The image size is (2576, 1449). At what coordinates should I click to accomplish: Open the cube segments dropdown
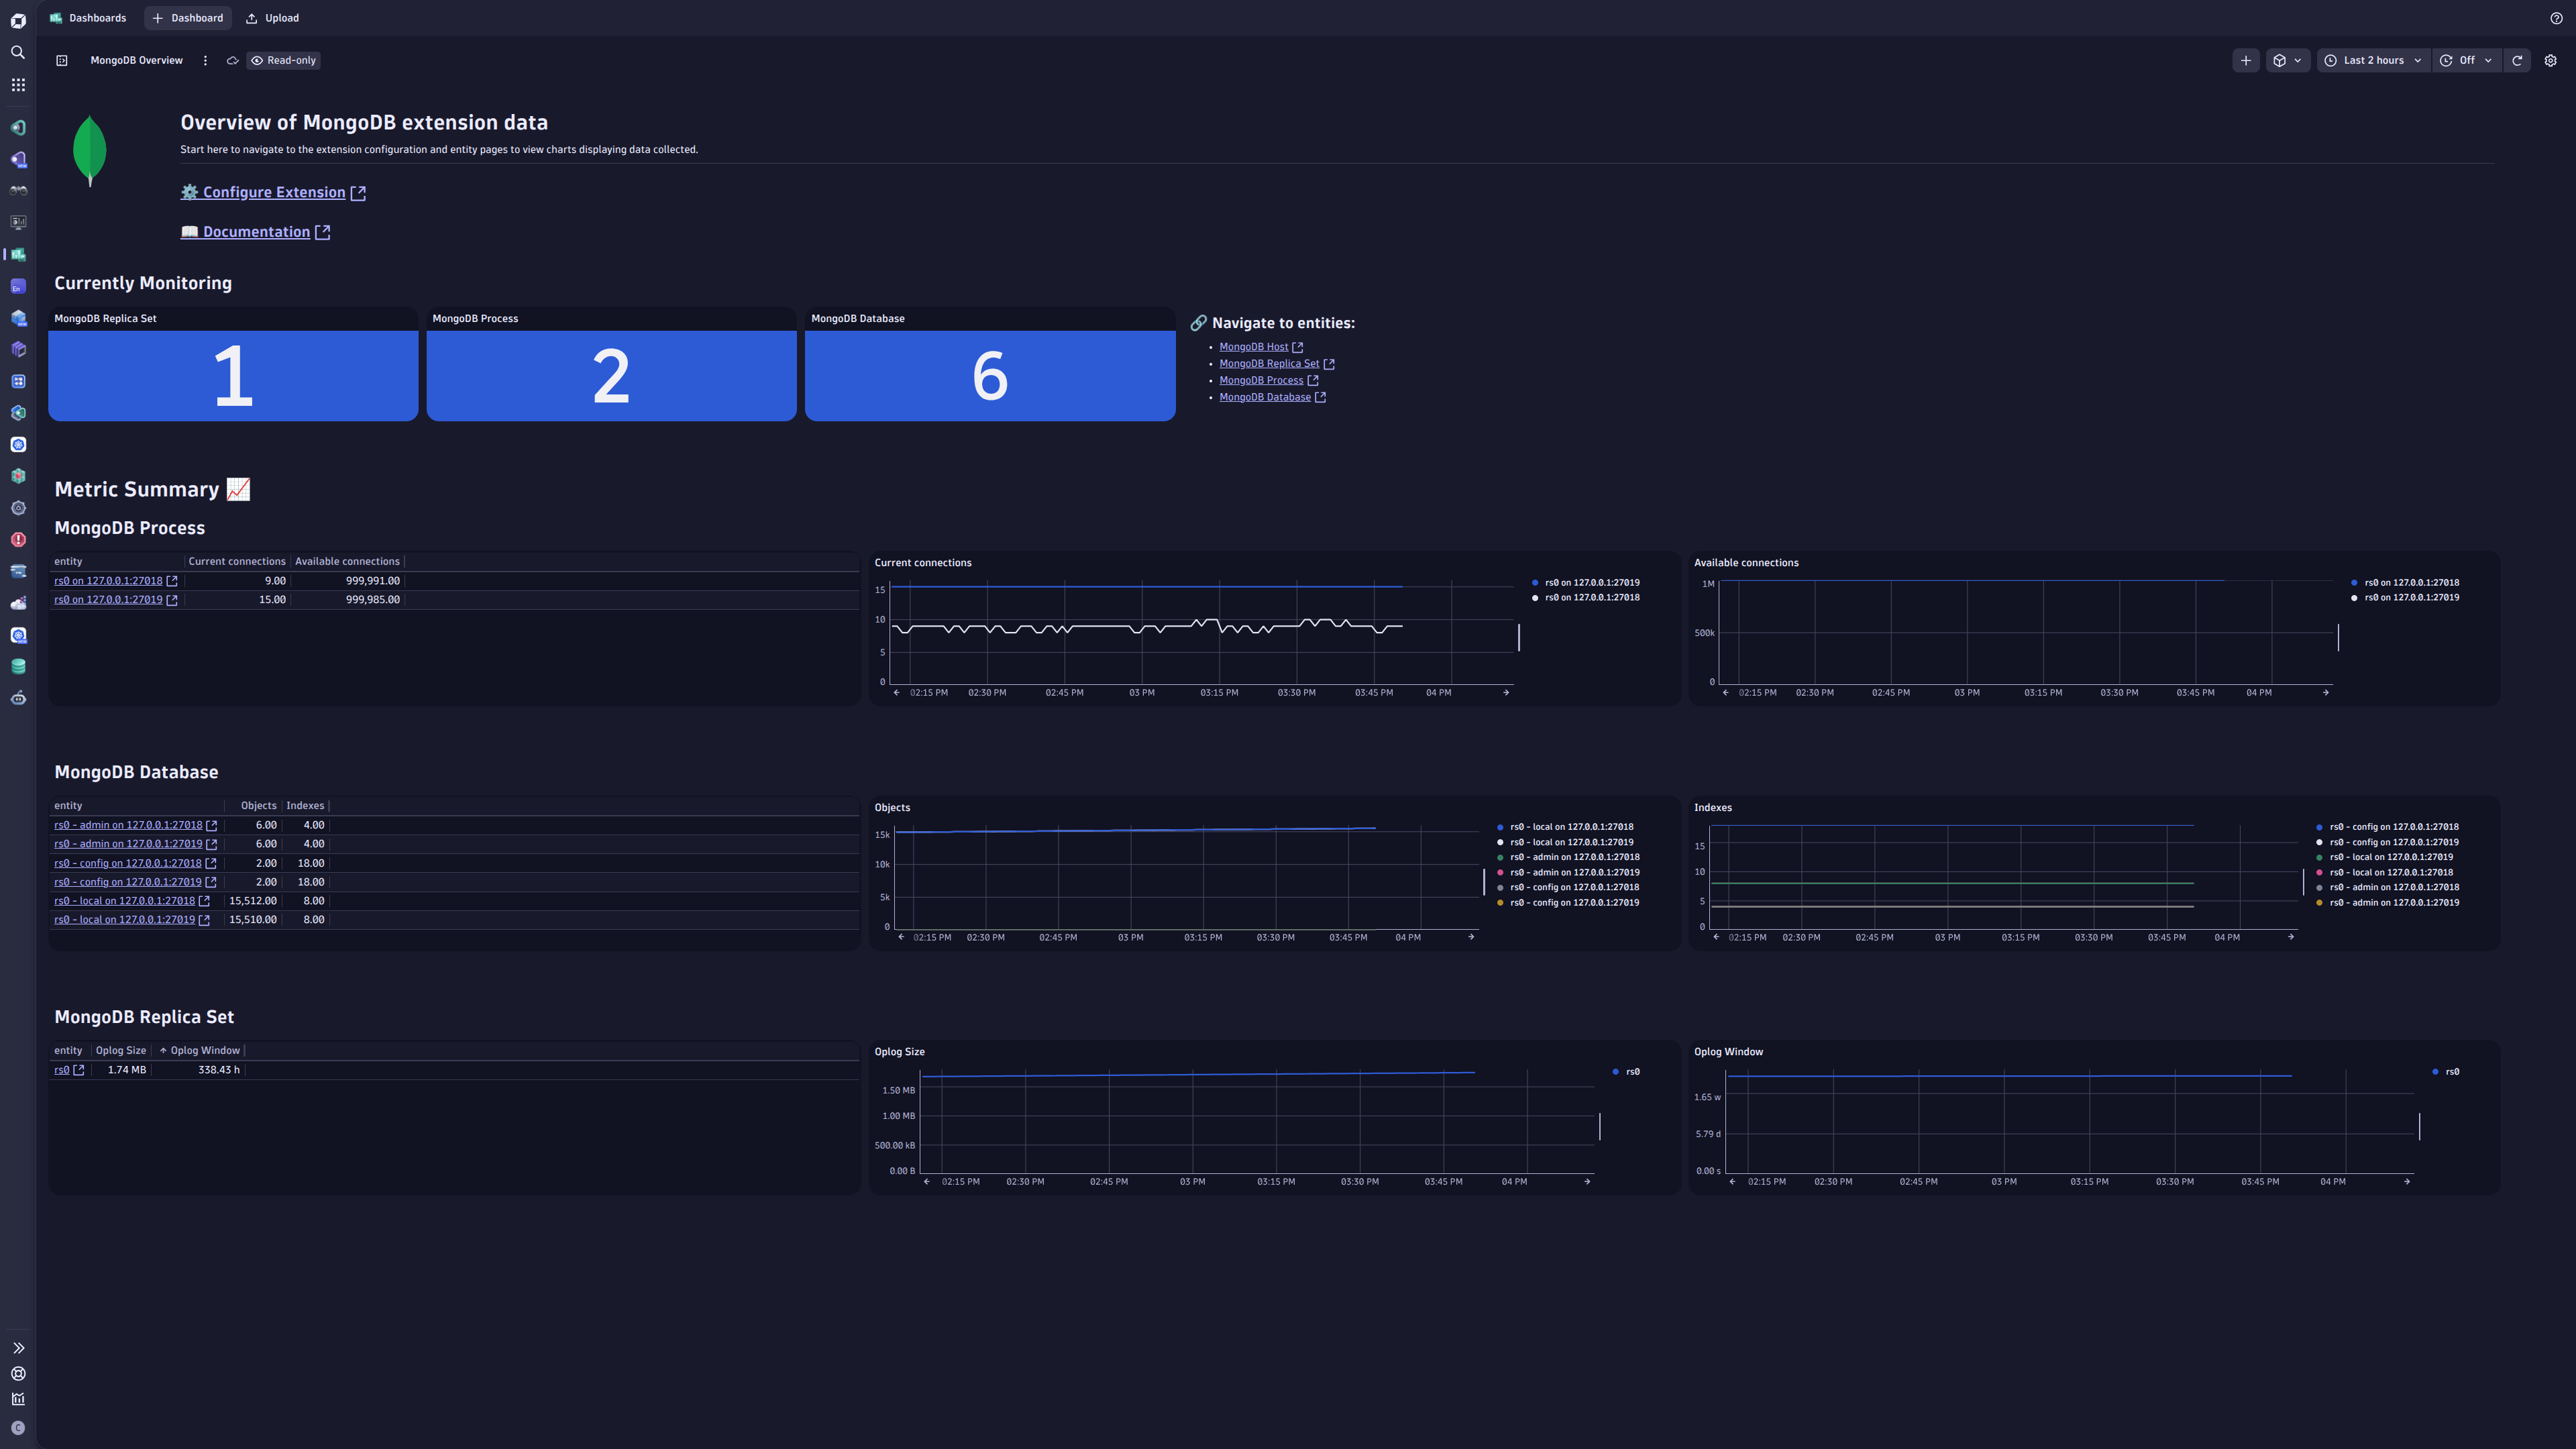[2287, 60]
